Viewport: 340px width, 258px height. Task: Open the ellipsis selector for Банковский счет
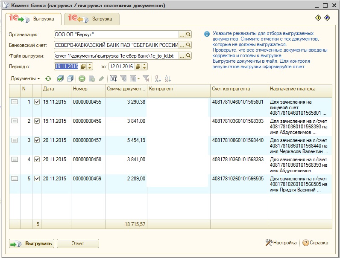[x=182, y=45]
